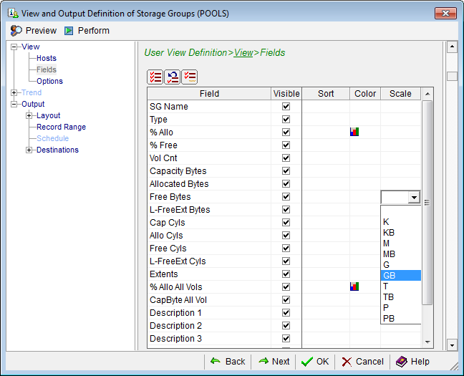Viewport: 464px width, 376px height.
Task: Click the checklist icon with the blue undo arrow
Action: 172,77
